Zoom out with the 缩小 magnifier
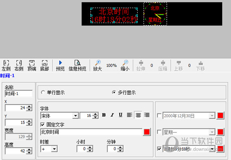Viewport: 231px width, 160px height. point(125,65)
